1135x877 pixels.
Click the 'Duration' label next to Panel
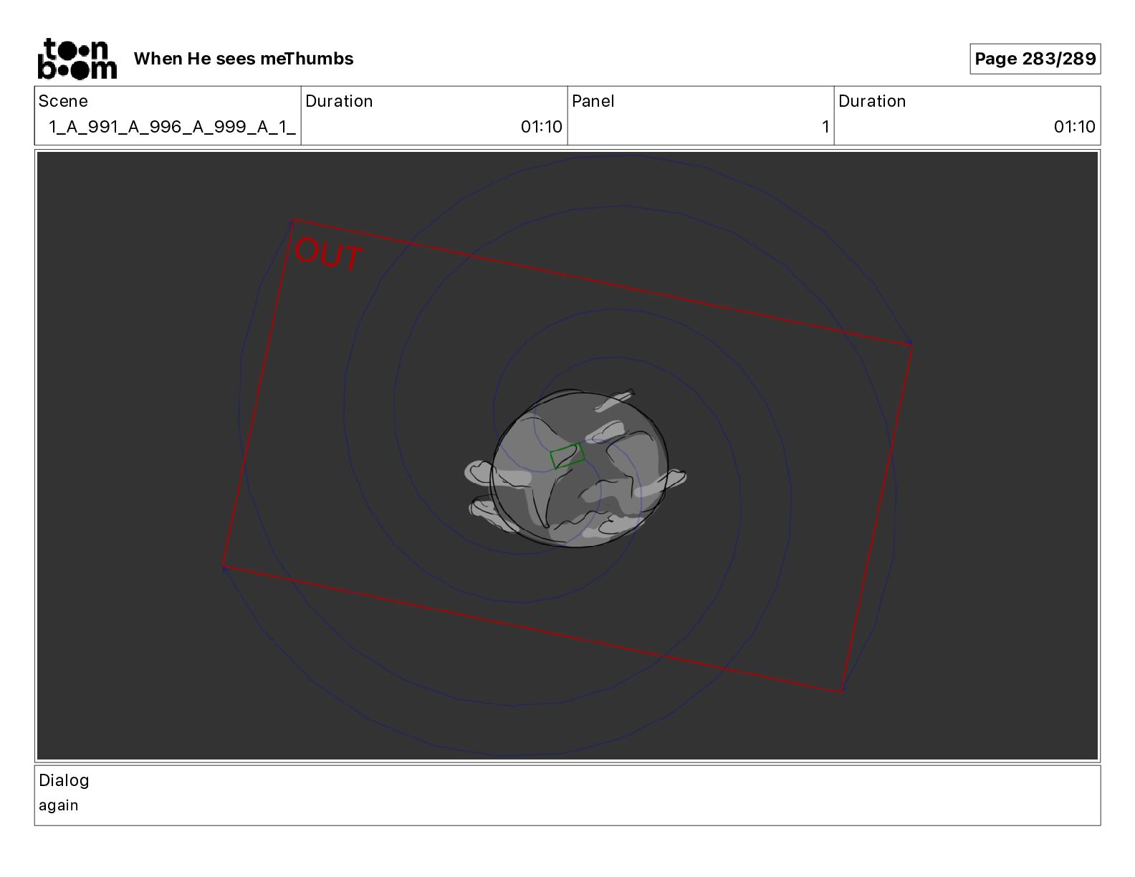click(872, 101)
